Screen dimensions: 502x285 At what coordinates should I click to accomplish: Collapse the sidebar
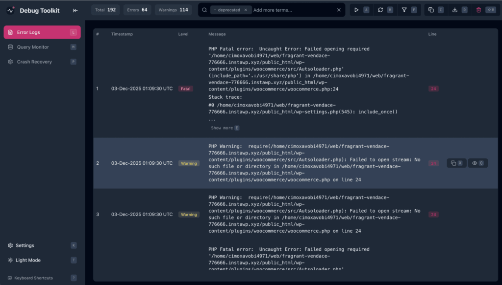tap(75, 10)
